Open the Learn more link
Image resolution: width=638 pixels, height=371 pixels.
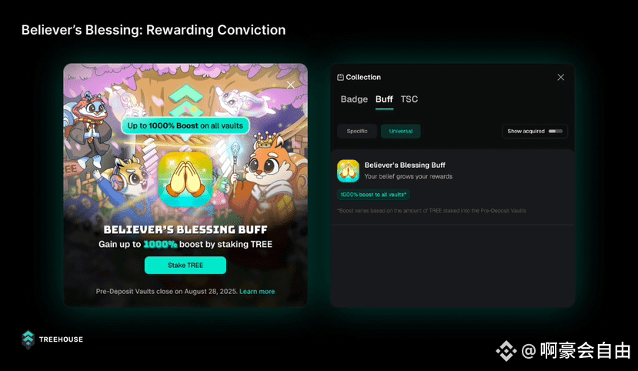tap(257, 291)
